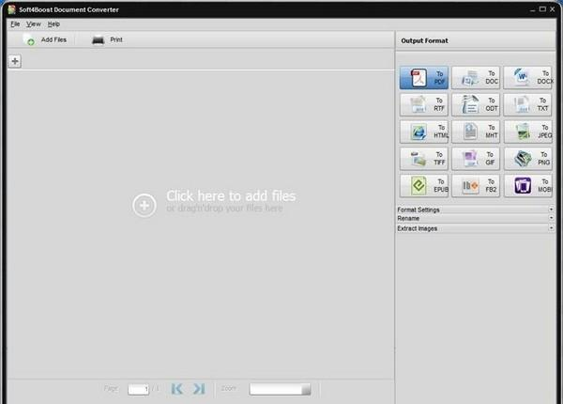The height and width of the screenshot is (404, 563).
Task: Click the Print toolbar button
Action: 107,39
